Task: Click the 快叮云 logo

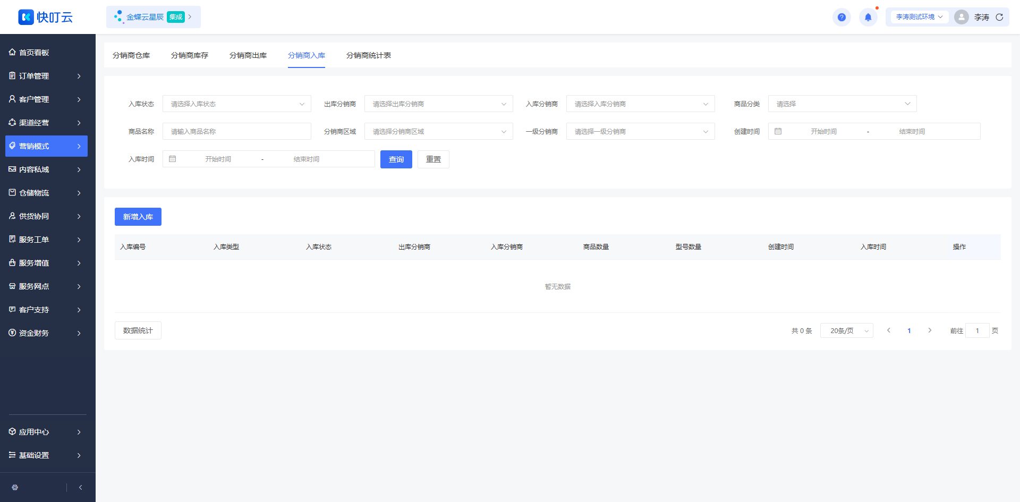Action: pos(45,17)
